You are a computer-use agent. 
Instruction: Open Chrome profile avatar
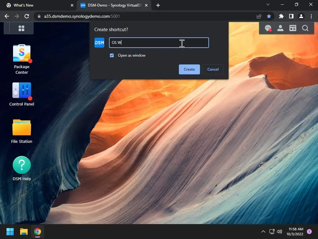pos(301,16)
